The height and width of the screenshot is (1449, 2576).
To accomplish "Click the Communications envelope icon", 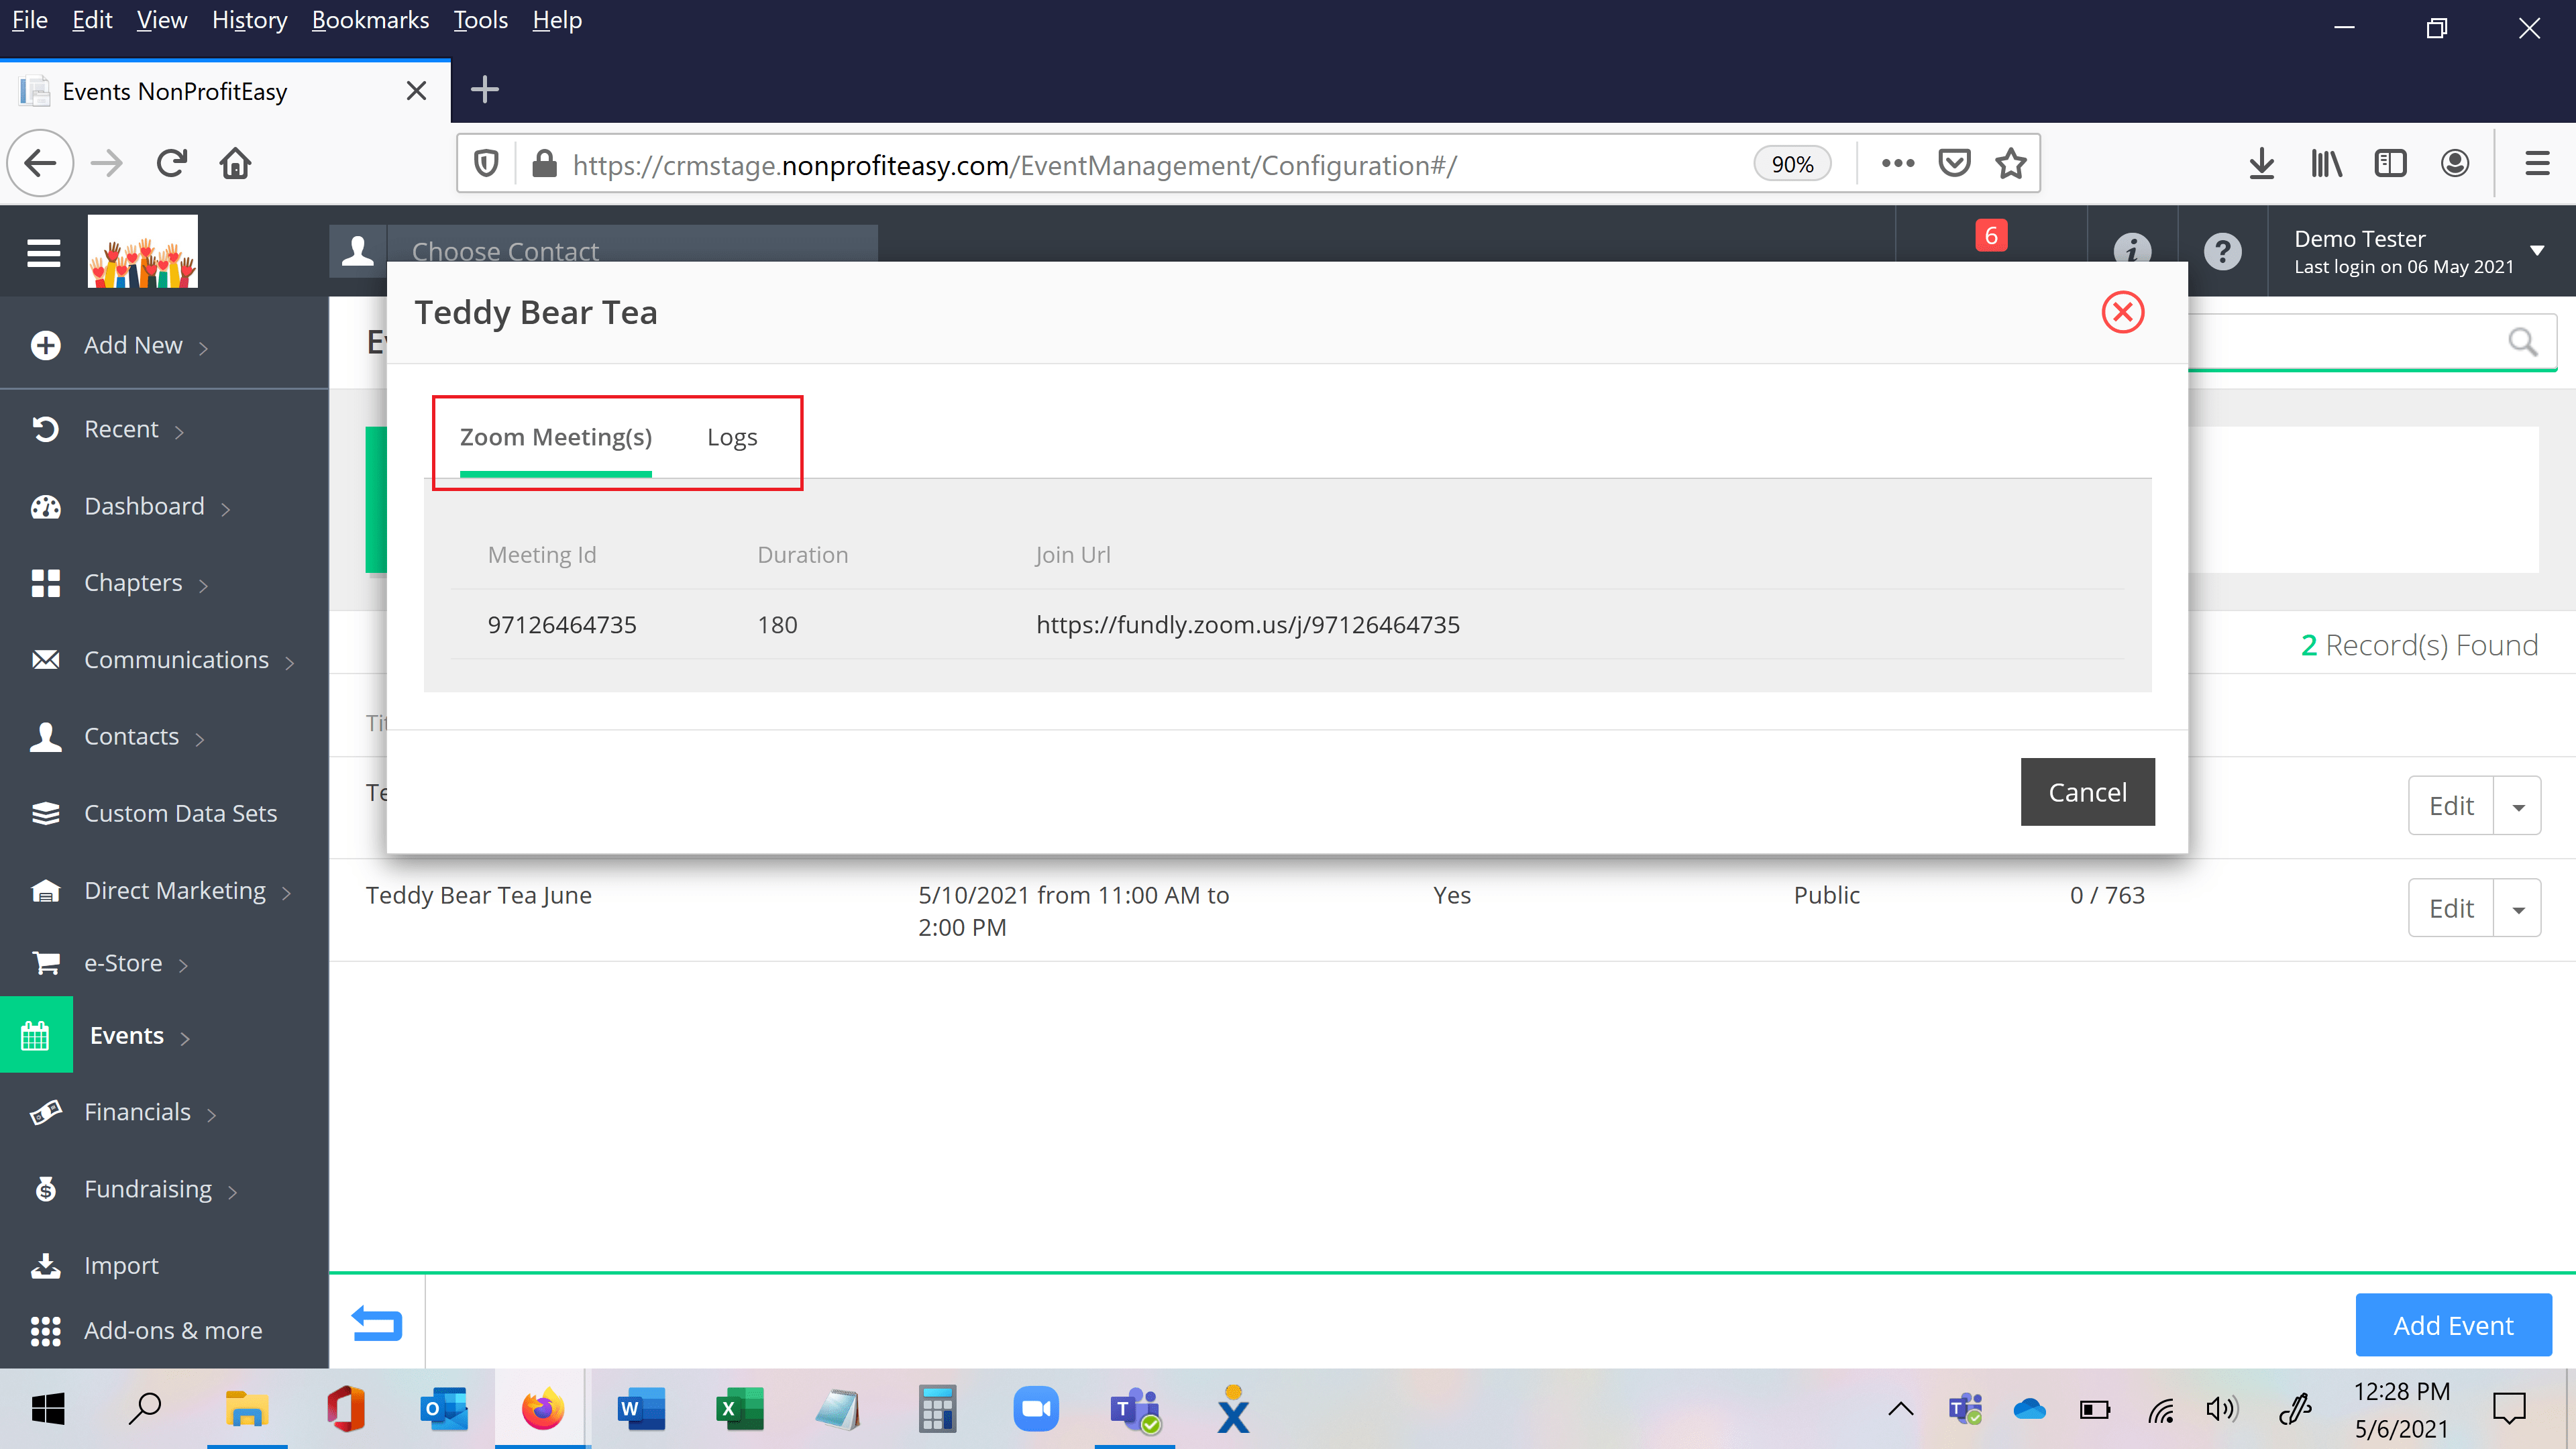I will click(x=46, y=659).
